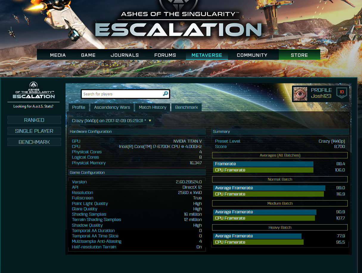362x273 pixels.
Task: Switch to the Ascendency Wars tab
Action: tap(112, 107)
